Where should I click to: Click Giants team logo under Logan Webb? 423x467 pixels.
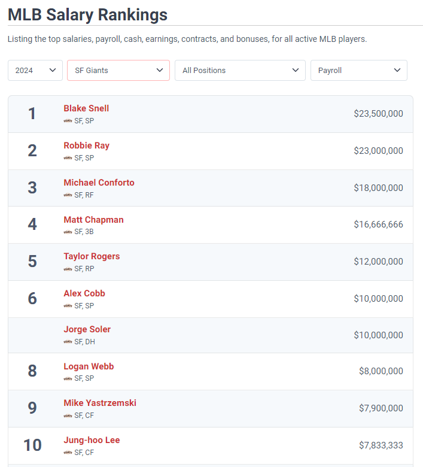68,379
